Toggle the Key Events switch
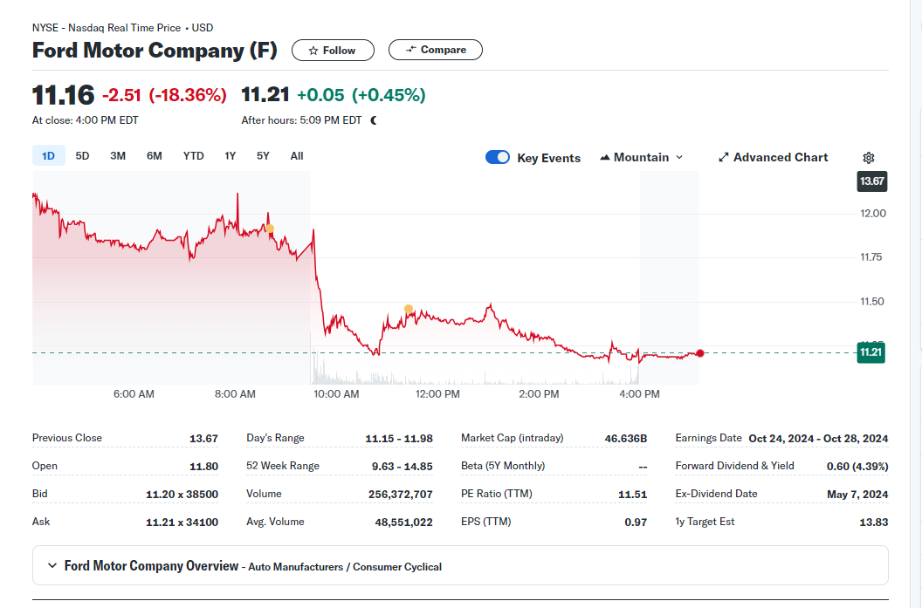The width and height of the screenshot is (922, 608). point(498,158)
